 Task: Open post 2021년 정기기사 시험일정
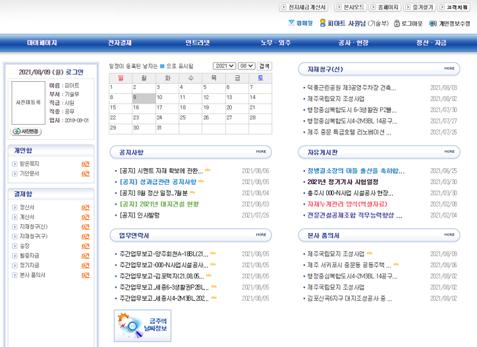pos(343,182)
